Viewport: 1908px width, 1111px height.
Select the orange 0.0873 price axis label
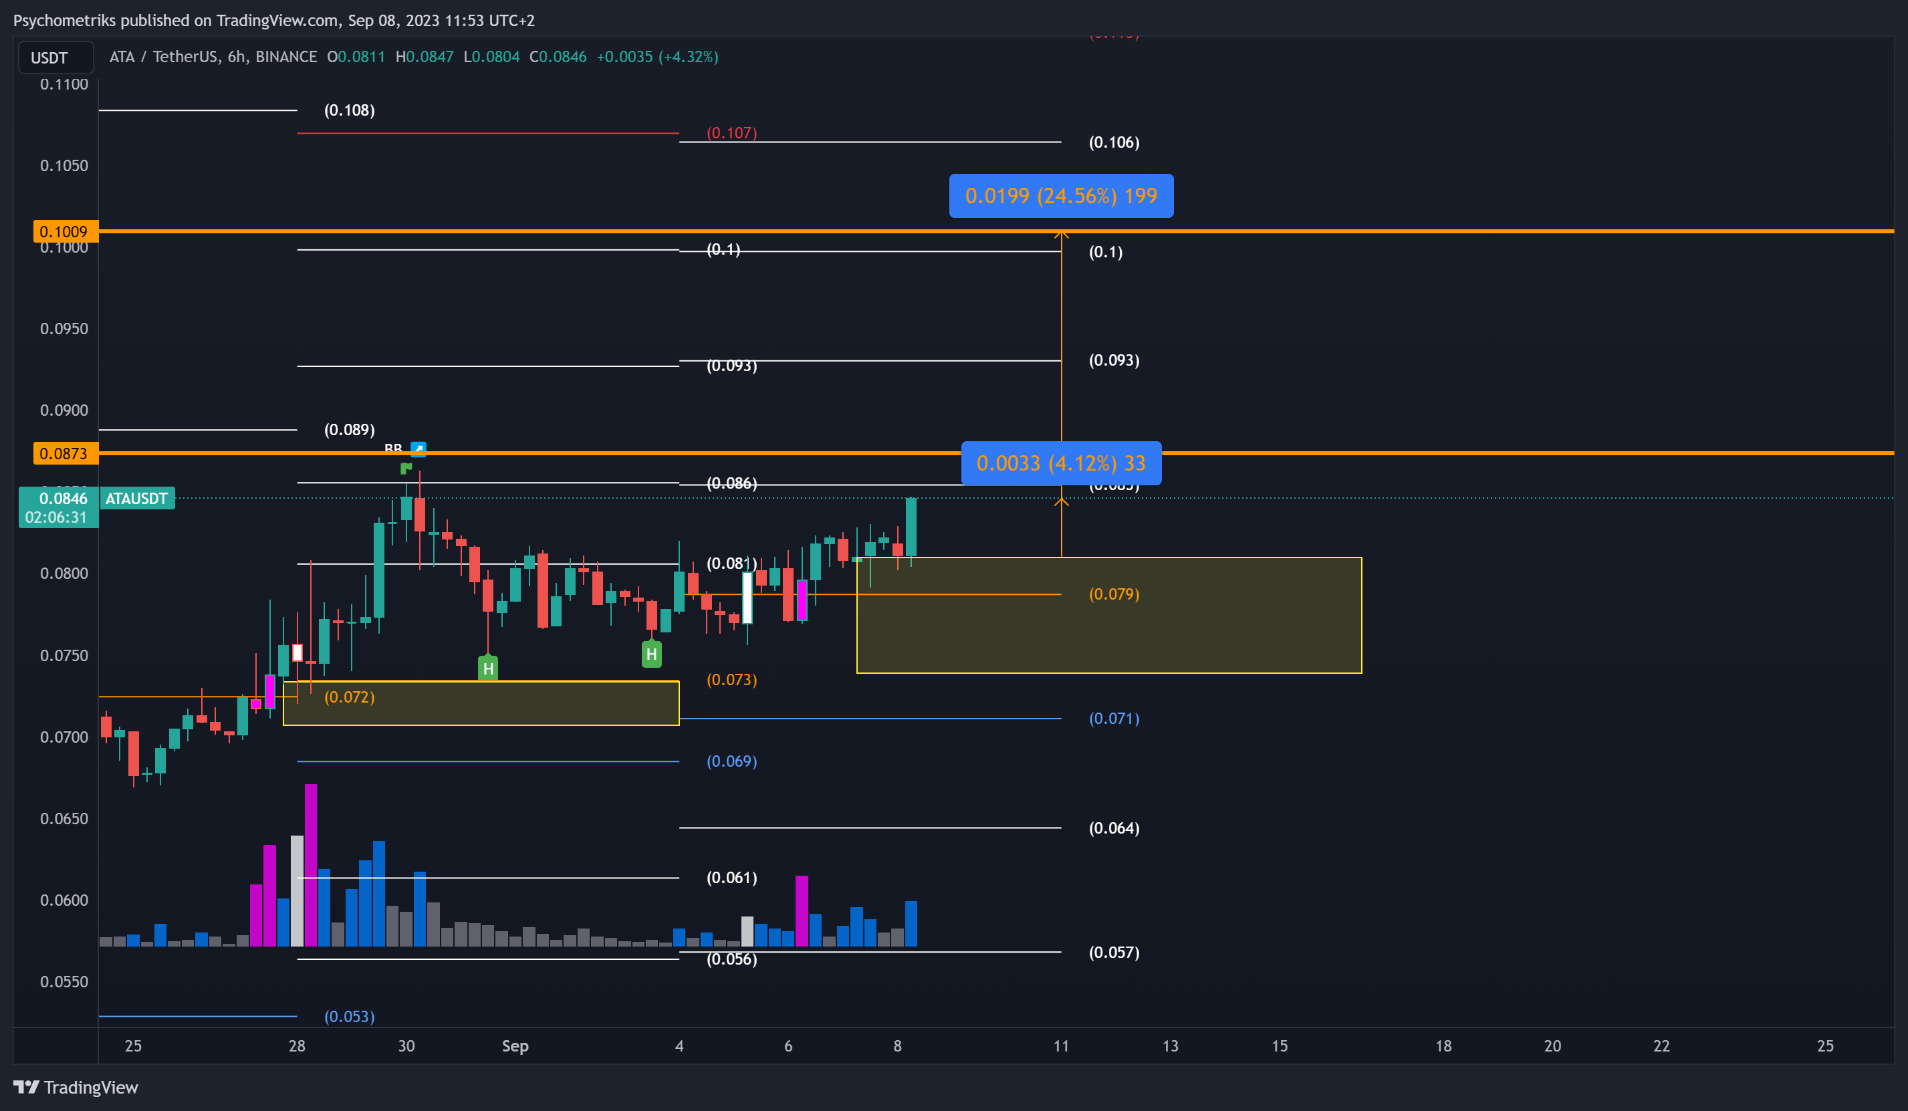tap(65, 453)
